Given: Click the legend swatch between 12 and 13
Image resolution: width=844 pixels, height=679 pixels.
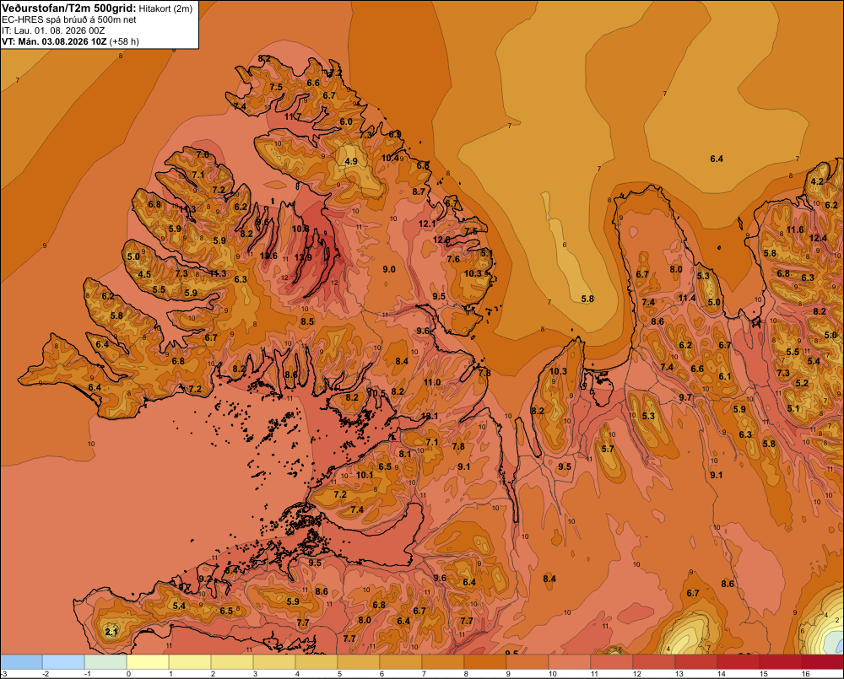Looking at the screenshot, I should [654, 662].
